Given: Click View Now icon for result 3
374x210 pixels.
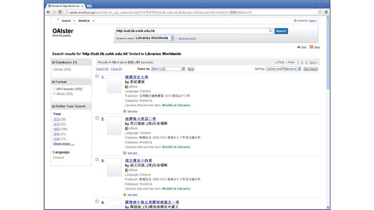Looking at the screenshot, I should [124, 194].
